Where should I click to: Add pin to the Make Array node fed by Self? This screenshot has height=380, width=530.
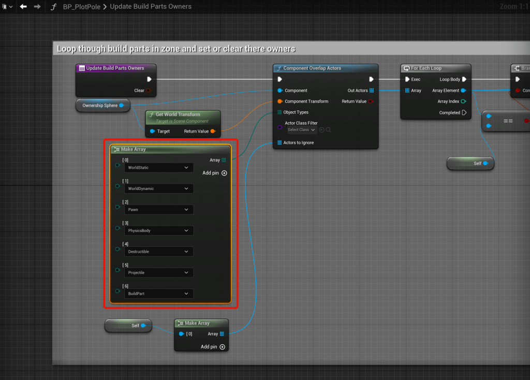tap(223, 347)
